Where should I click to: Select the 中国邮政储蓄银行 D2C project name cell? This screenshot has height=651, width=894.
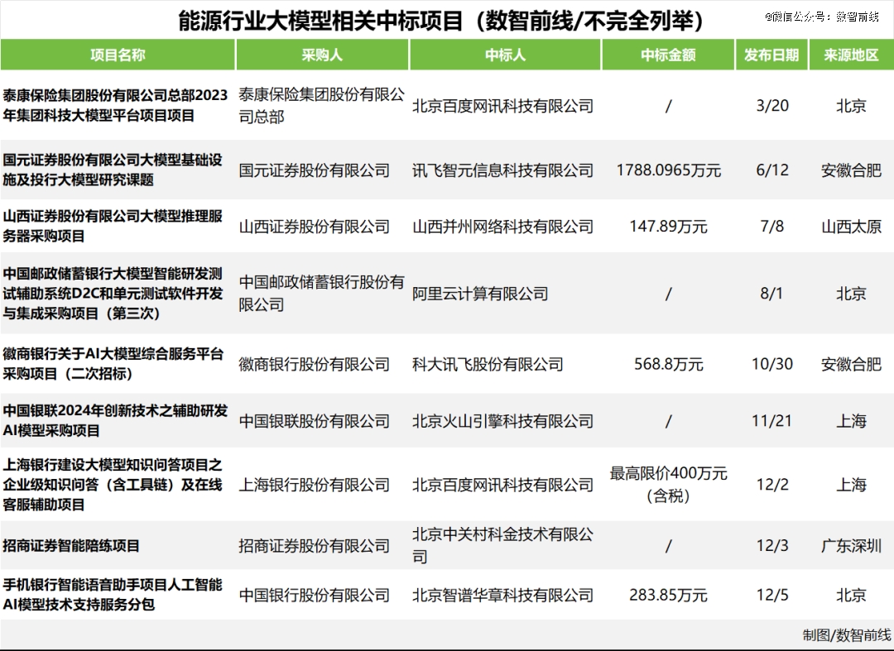[113, 294]
